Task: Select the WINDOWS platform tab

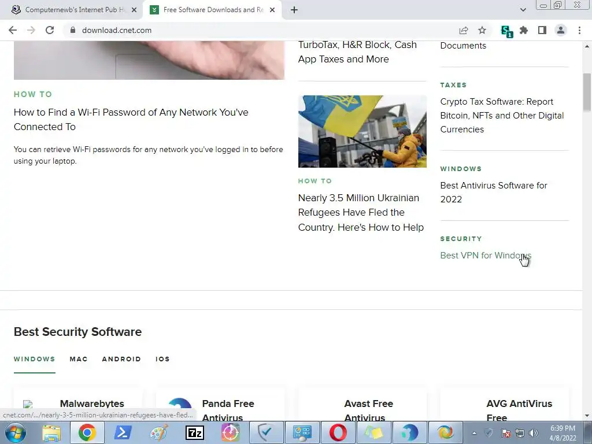Action: tap(34, 359)
